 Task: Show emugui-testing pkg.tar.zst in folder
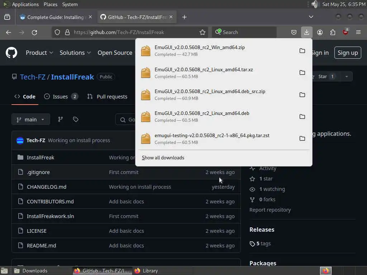pyautogui.click(x=302, y=139)
